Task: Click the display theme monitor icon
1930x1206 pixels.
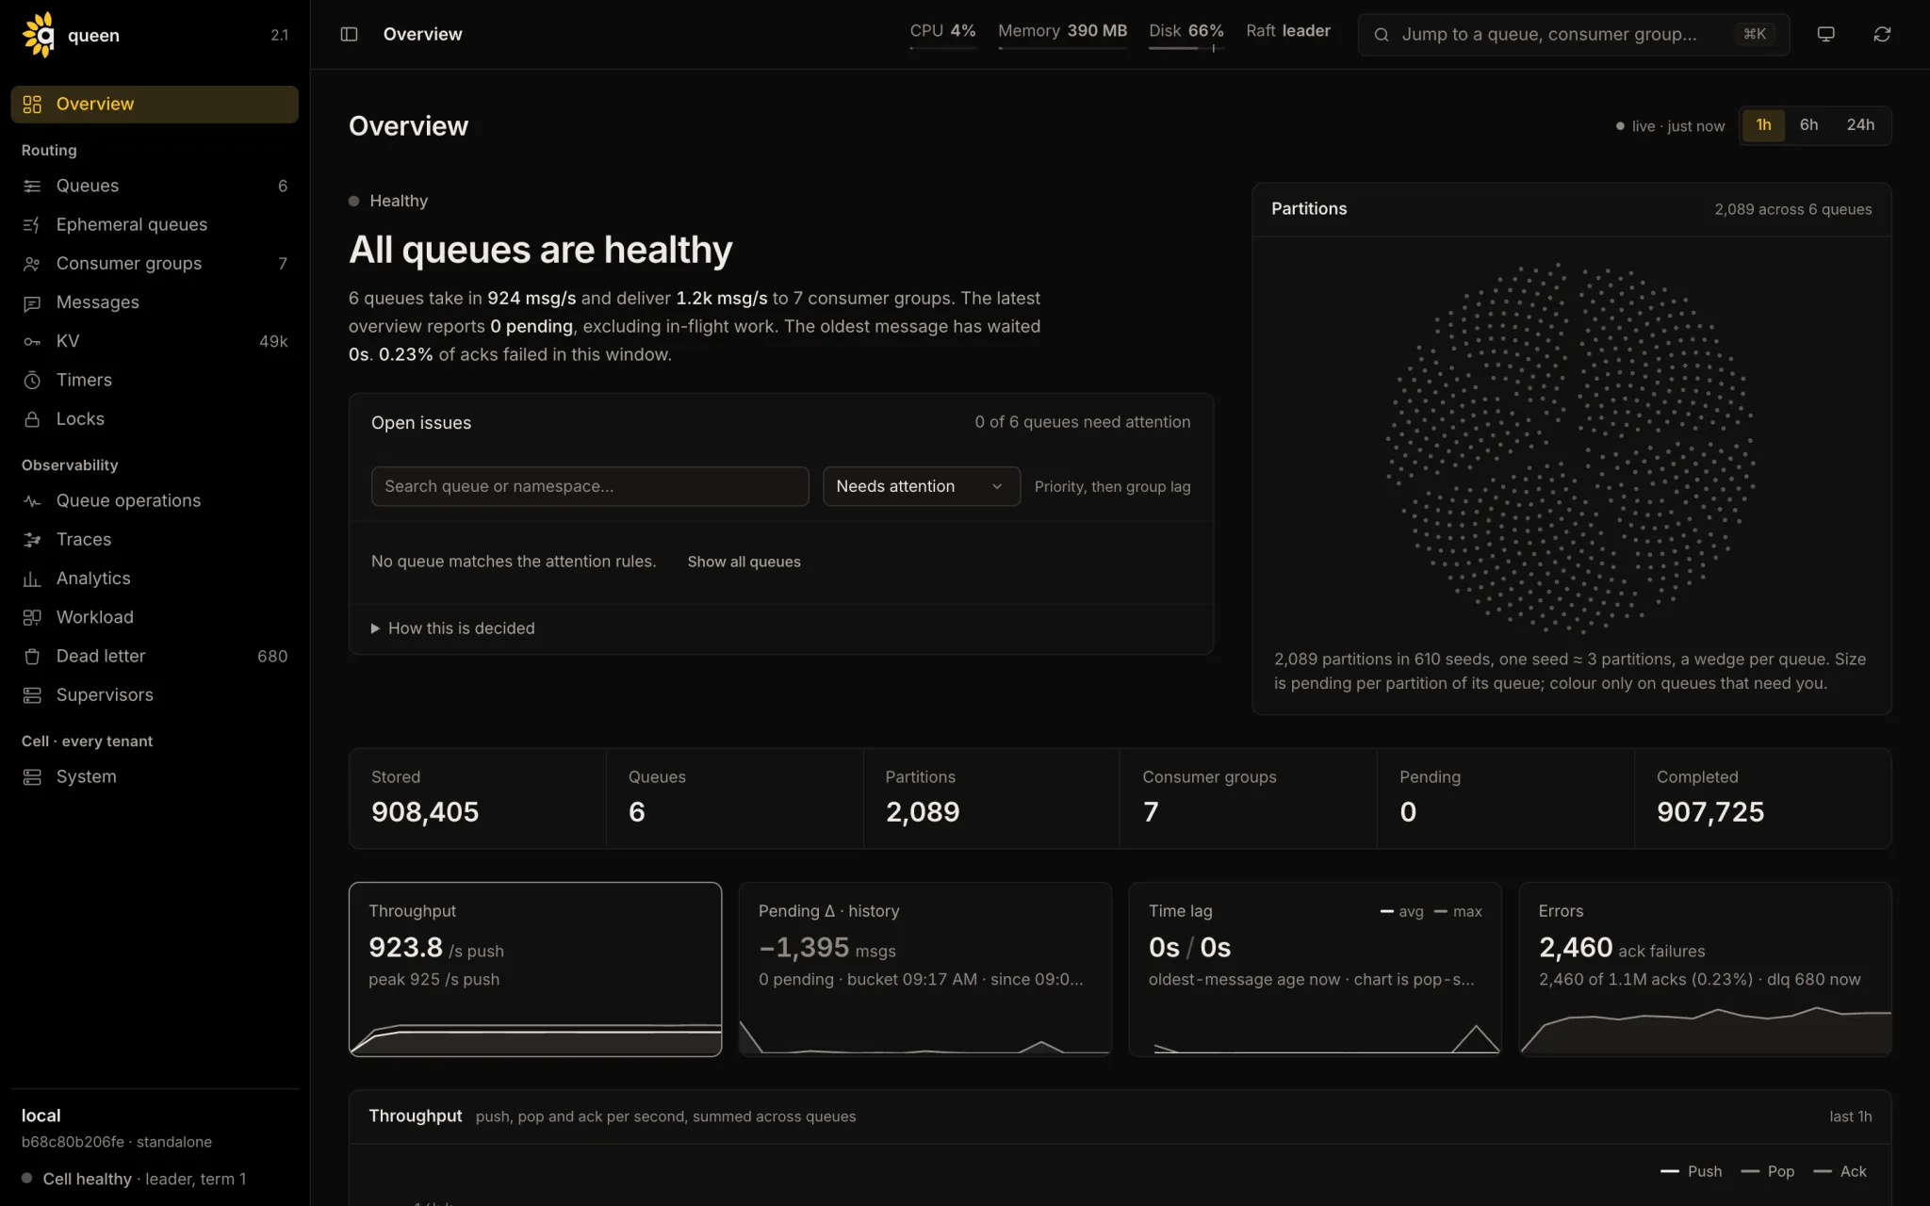Action: [x=1825, y=34]
